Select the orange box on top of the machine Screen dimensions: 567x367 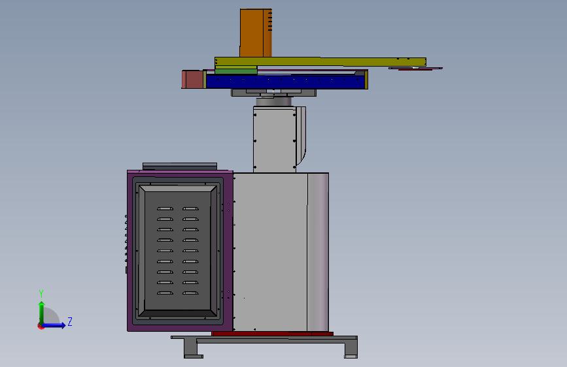[256, 33]
